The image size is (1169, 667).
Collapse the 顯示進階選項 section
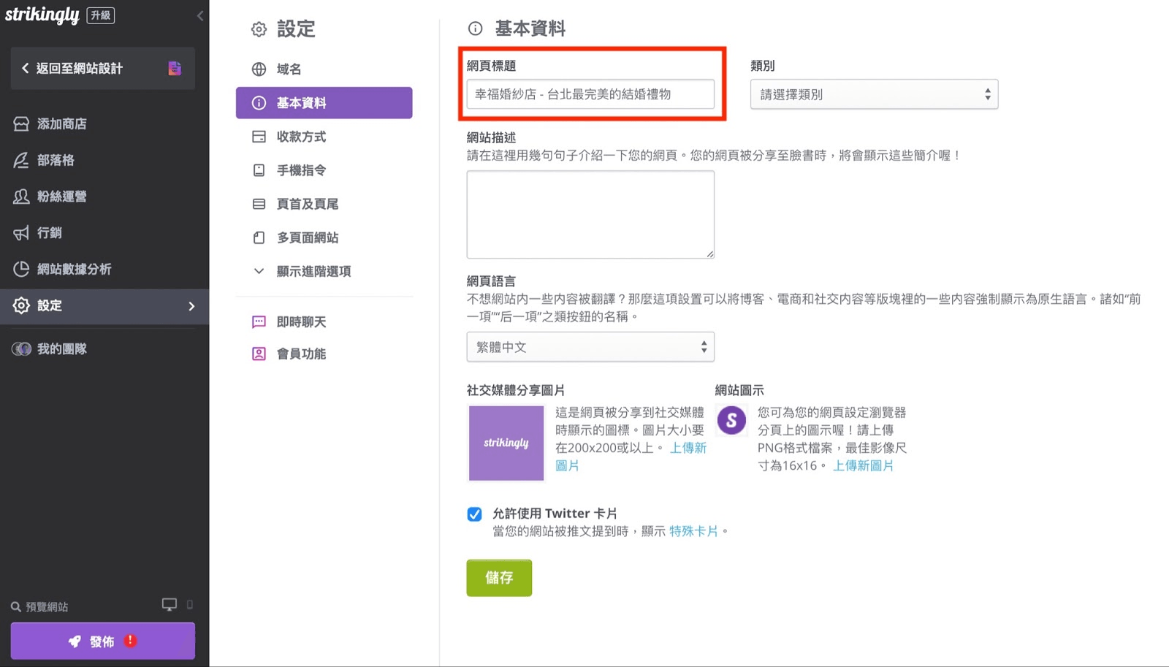point(313,271)
